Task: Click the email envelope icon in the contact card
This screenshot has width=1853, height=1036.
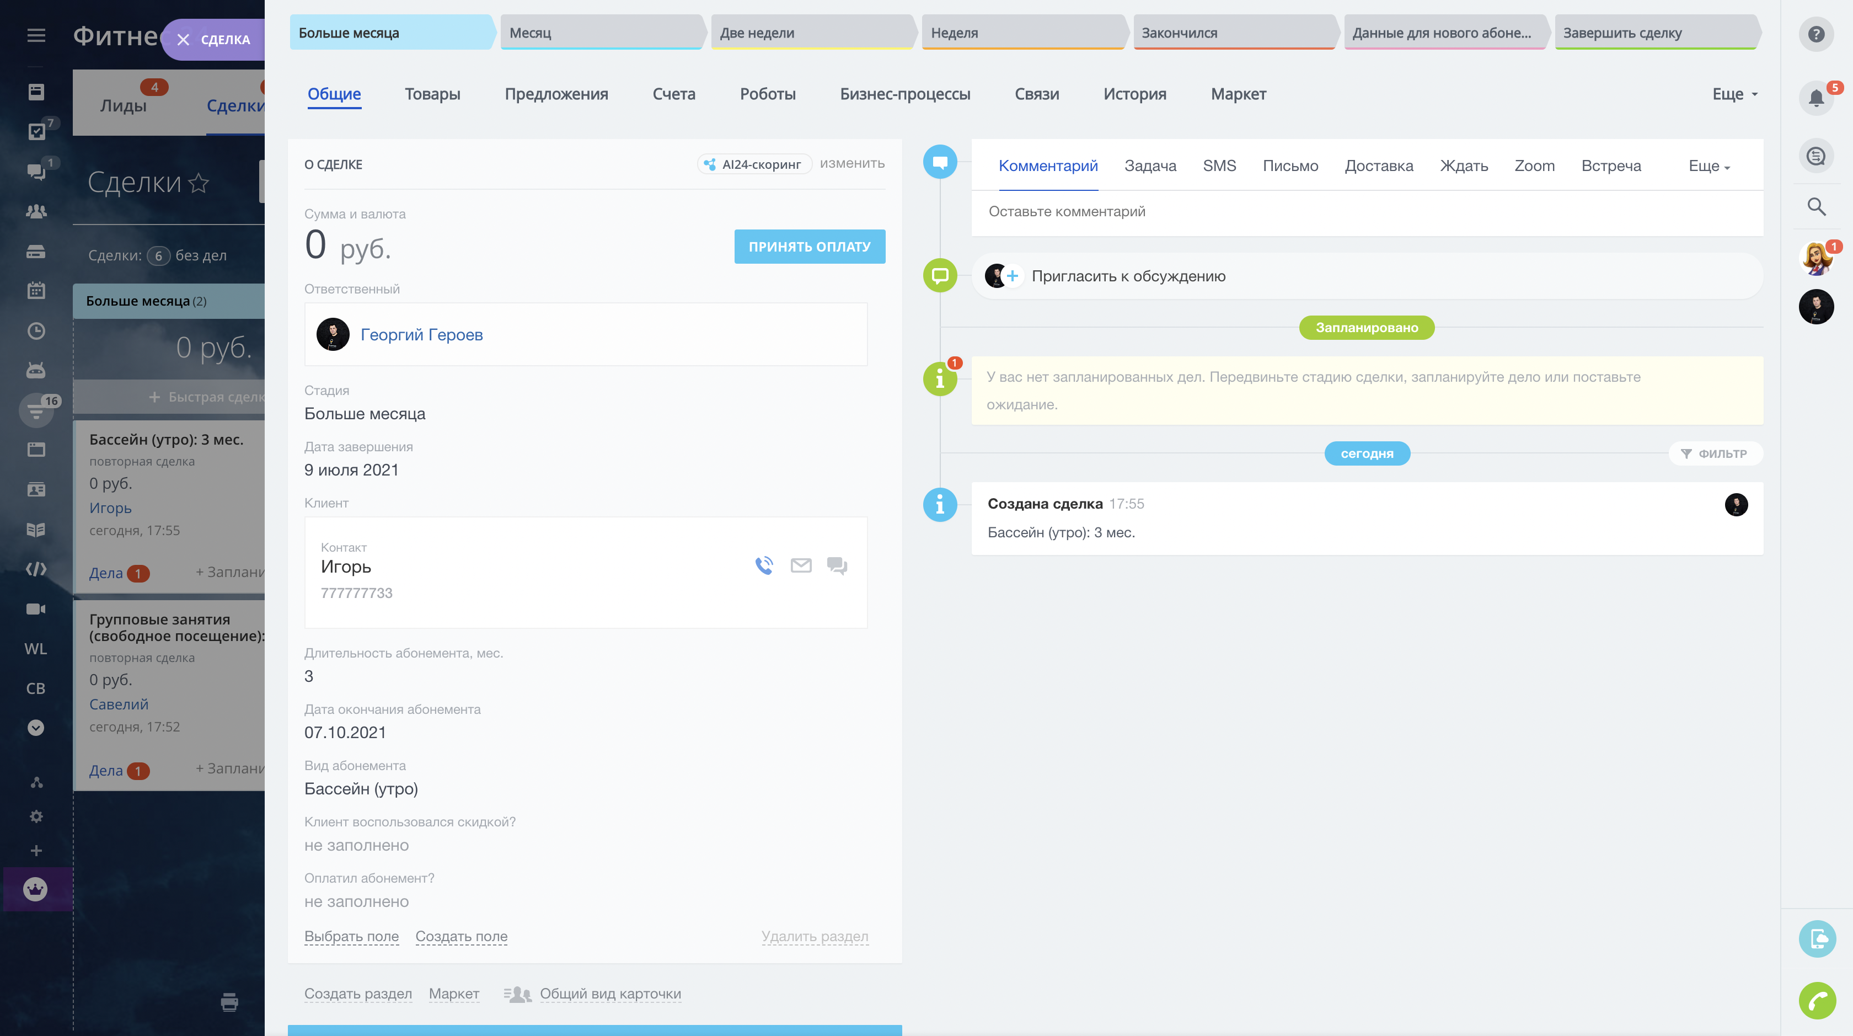Action: point(801,565)
